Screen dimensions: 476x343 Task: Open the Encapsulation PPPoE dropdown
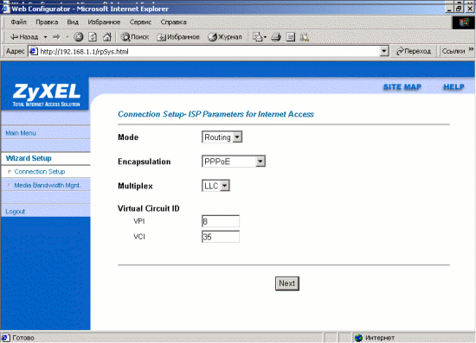pyautogui.click(x=234, y=162)
